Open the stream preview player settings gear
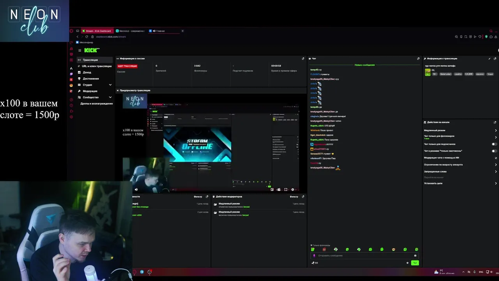This screenshot has height=281, width=499. click(x=293, y=190)
